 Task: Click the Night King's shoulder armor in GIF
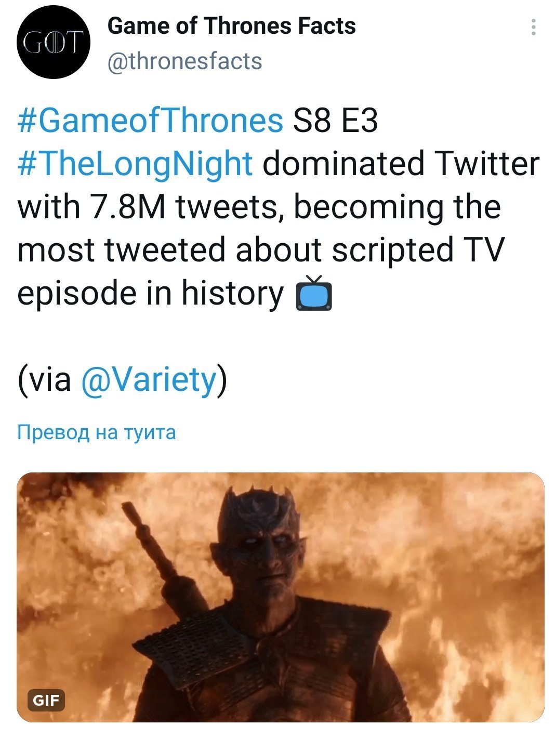208,644
